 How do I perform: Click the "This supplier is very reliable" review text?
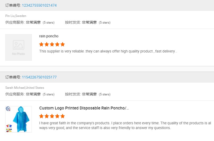(x=108, y=51)
